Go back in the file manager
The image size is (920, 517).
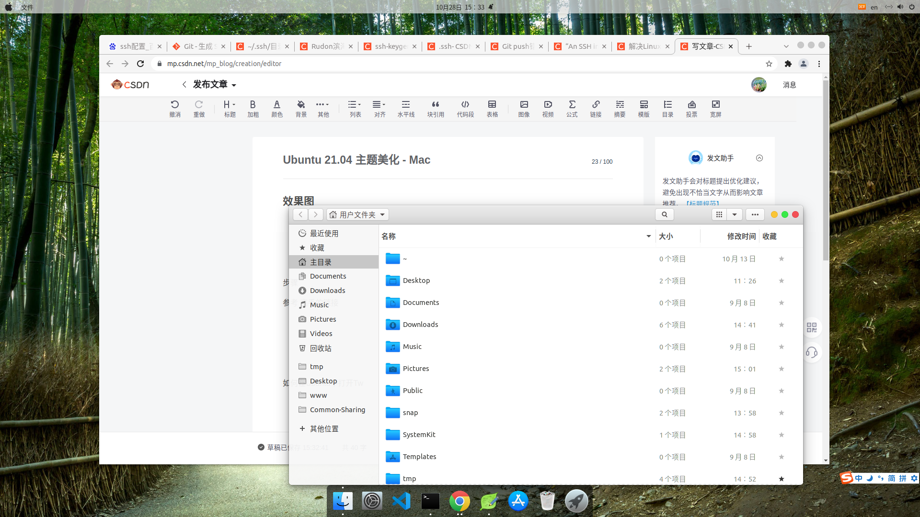click(x=300, y=214)
